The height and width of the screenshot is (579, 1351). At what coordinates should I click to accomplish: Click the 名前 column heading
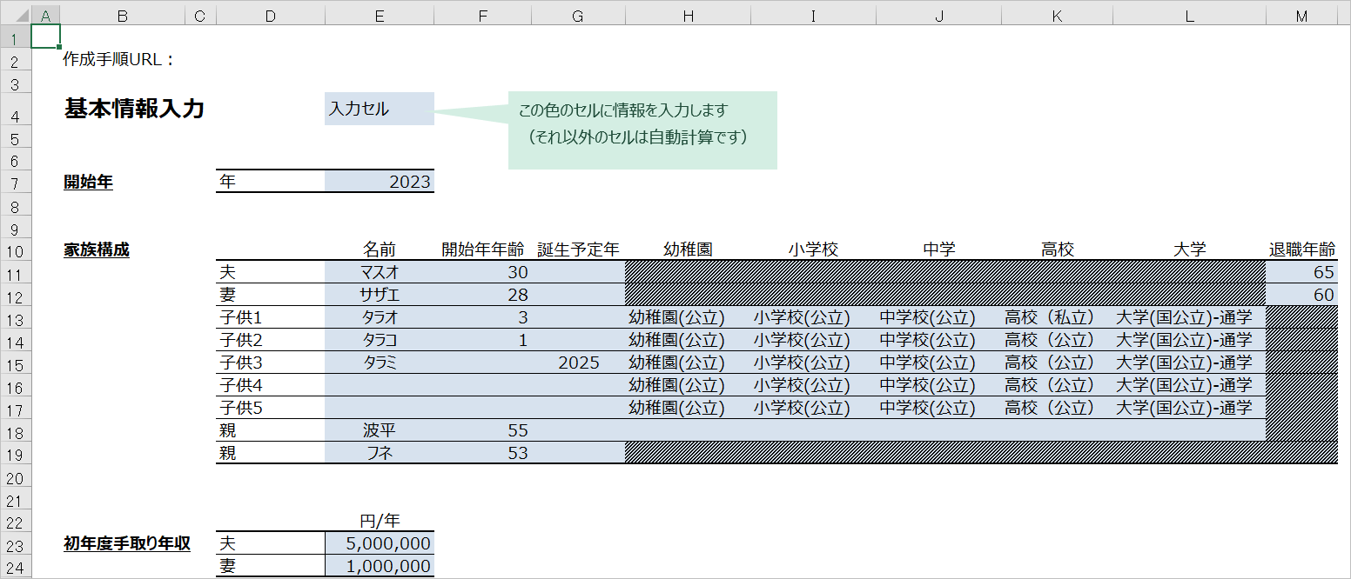pyautogui.click(x=379, y=250)
